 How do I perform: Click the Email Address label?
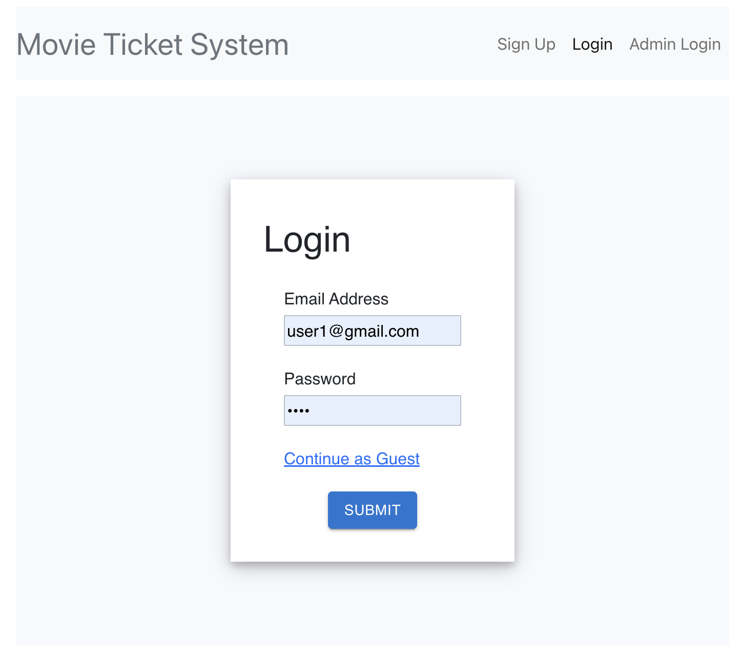click(336, 299)
